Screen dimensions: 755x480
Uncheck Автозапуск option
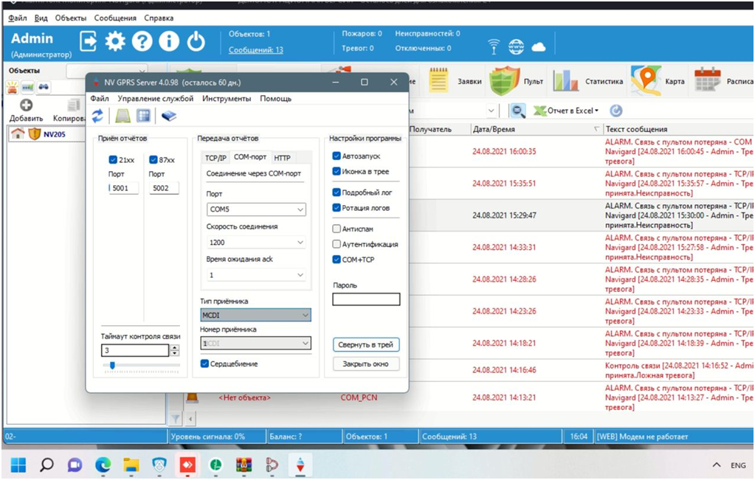tap(337, 156)
